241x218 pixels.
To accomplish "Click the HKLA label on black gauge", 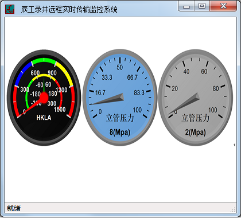I will 44,118.
